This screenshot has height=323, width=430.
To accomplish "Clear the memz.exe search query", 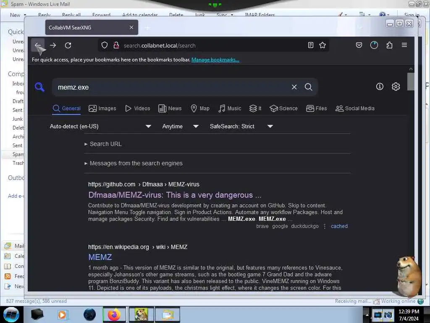I will pos(294,87).
